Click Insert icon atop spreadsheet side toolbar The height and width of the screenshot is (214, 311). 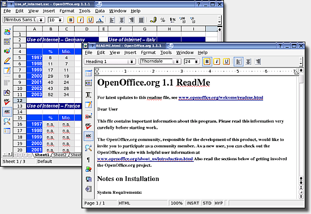[x=7, y=32]
